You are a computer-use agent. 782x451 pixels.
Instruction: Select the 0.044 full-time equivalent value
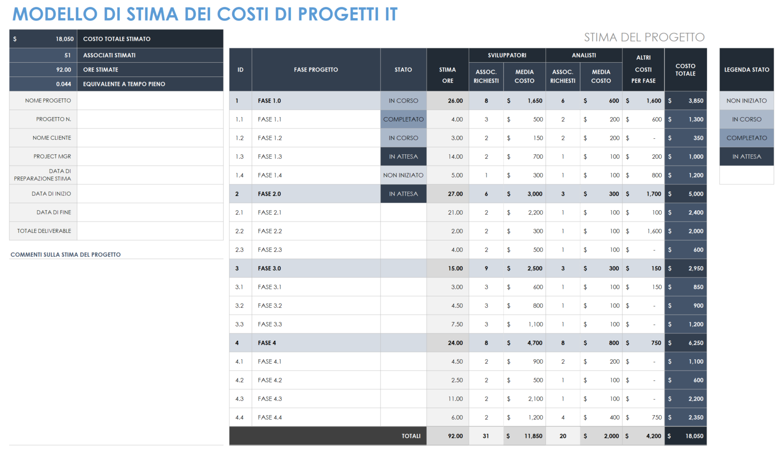point(63,84)
